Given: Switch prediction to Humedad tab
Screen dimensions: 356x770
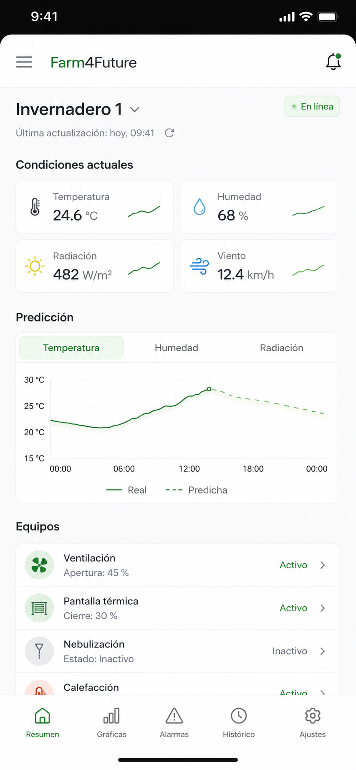Looking at the screenshot, I should point(177,348).
